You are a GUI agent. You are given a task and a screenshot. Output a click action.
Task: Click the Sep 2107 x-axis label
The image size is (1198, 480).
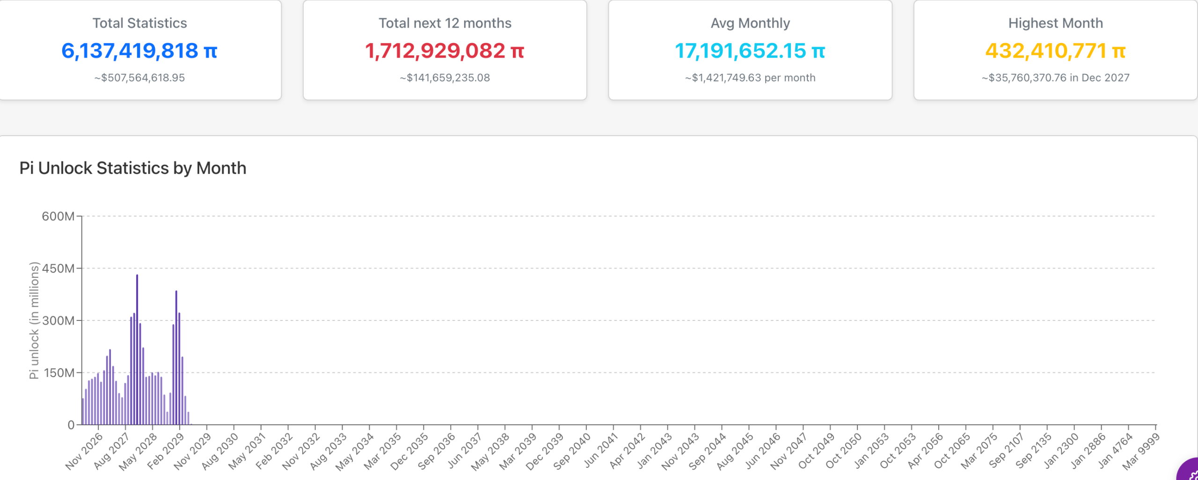[1007, 451]
